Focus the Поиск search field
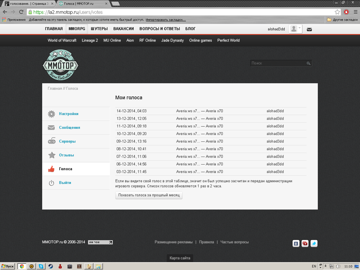The image size is (360, 270). point(277,63)
